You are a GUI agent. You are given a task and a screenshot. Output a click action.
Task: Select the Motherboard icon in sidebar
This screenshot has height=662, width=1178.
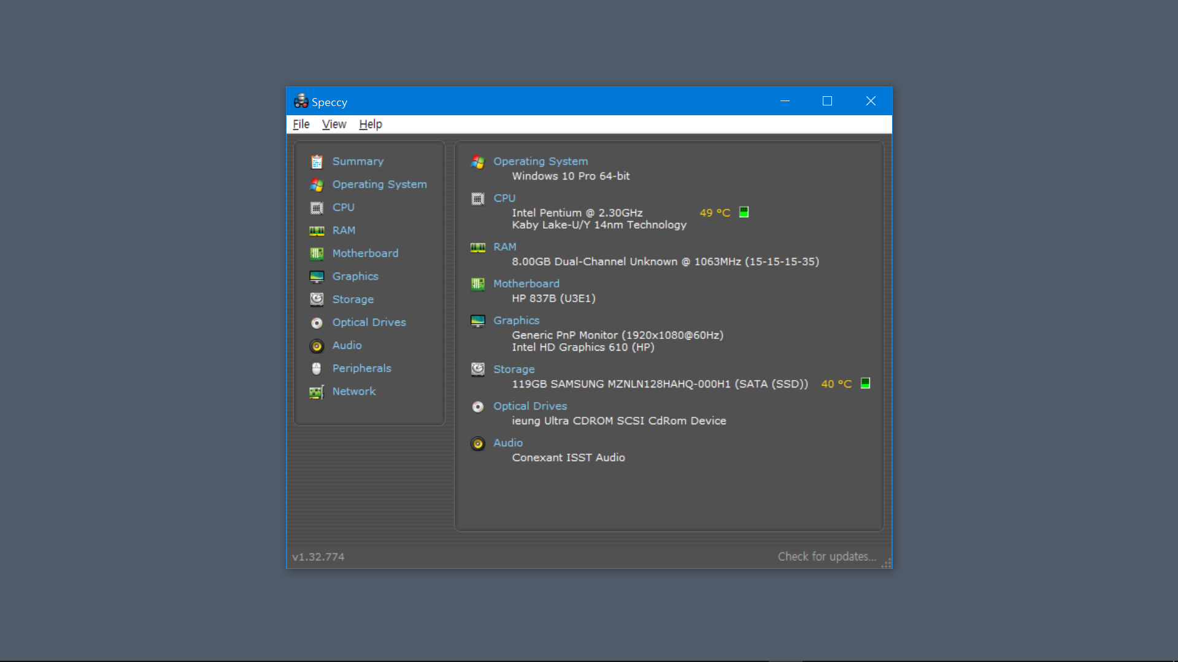[317, 253]
